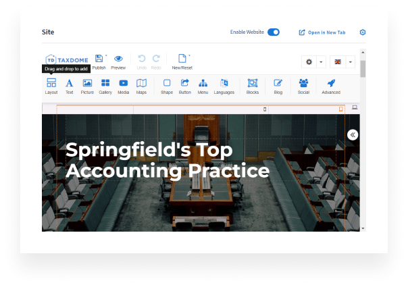Image resolution: width=408 pixels, height=287 pixels.
Task: Open the Gallery tool
Action: [x=105, y=86]
